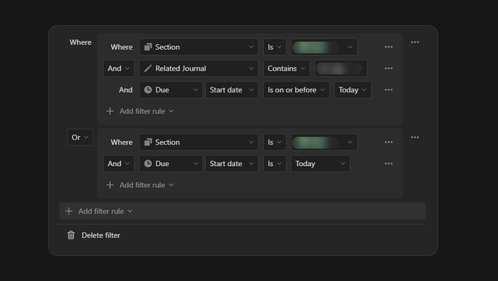Add filter rule inside the first group
The width and height of the screenshot is (498, 281).
[x=140, y=111]
